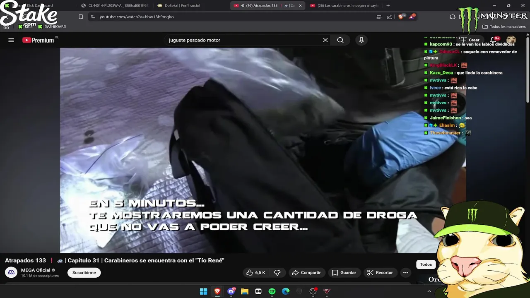Viewport: 530px width, 298px height.
Task: Open account avatar menu
Action: point(511,40)
